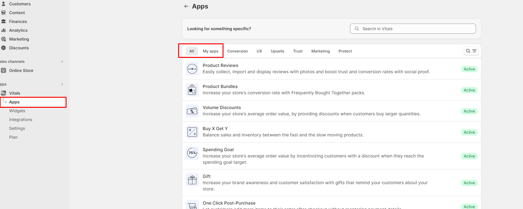523x209 pixels.
Task: Expand the Sales channels section chevron
Action: pyautogui.click(x=62, y=62)
